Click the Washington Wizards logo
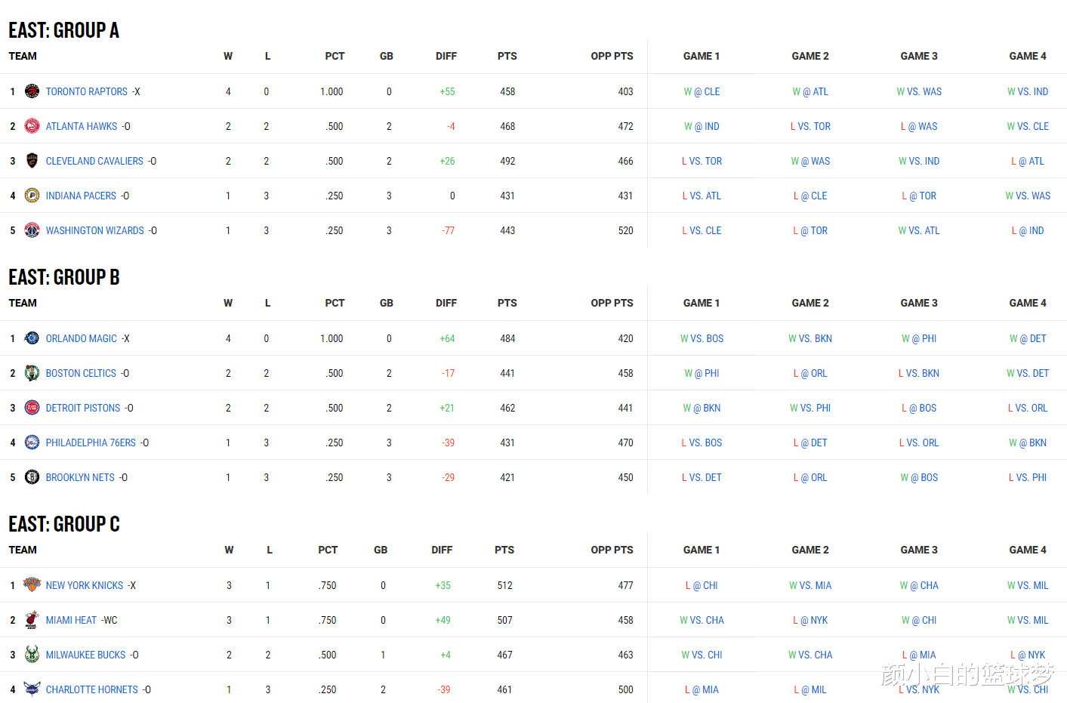 tap(32, 230)
